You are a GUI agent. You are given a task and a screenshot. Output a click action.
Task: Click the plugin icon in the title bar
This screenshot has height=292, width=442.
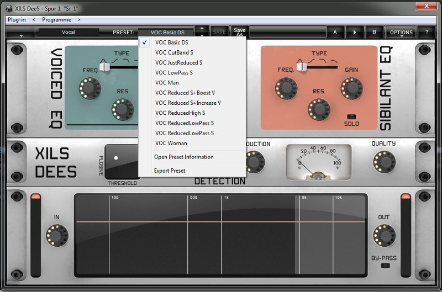[x=9, y=8]
